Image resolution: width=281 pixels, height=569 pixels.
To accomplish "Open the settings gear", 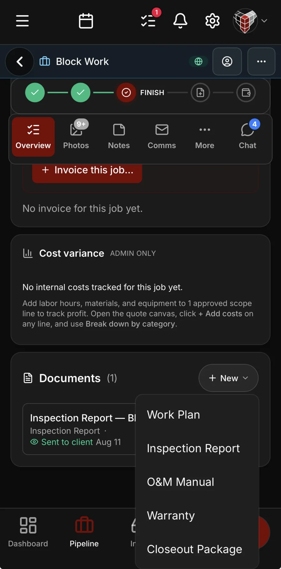I will 212,21.
